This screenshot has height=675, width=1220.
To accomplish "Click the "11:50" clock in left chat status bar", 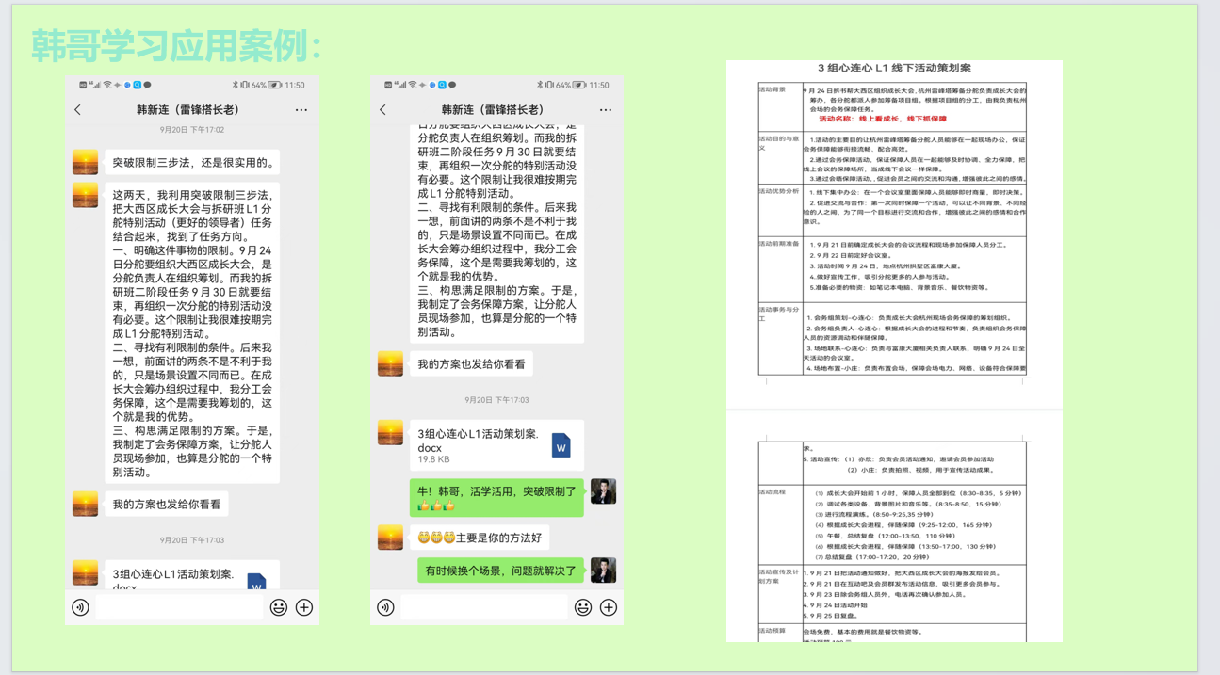I will click(295, 85).
